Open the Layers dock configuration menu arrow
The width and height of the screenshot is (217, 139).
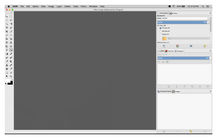211,51
